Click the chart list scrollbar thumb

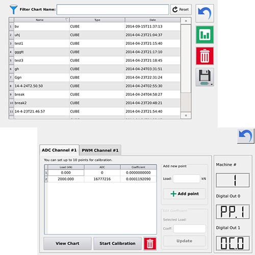(x=186, y=59)
